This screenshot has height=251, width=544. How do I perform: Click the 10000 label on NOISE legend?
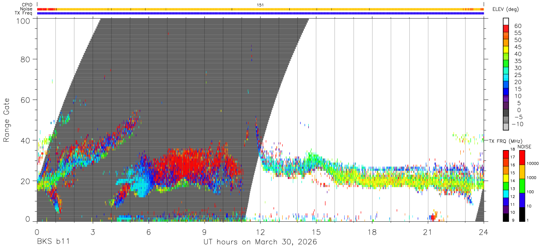532,163
